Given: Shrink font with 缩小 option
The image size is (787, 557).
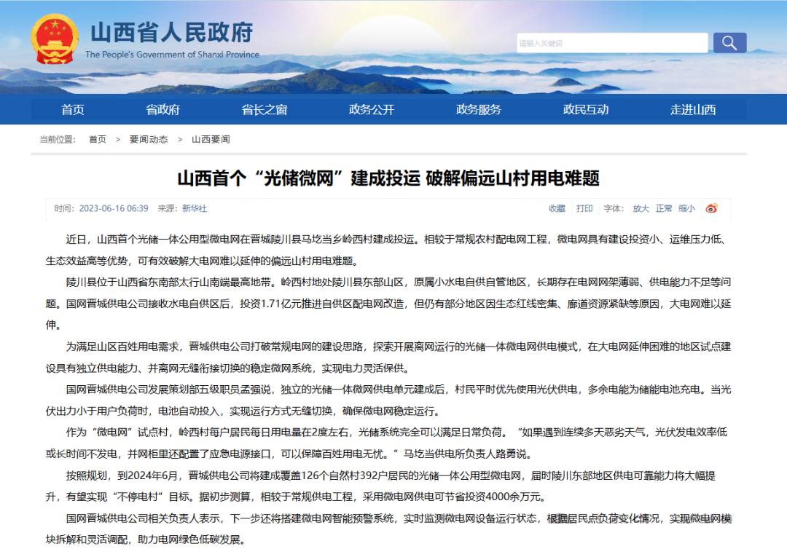Looking at the screenshot, I should (686, 208).
